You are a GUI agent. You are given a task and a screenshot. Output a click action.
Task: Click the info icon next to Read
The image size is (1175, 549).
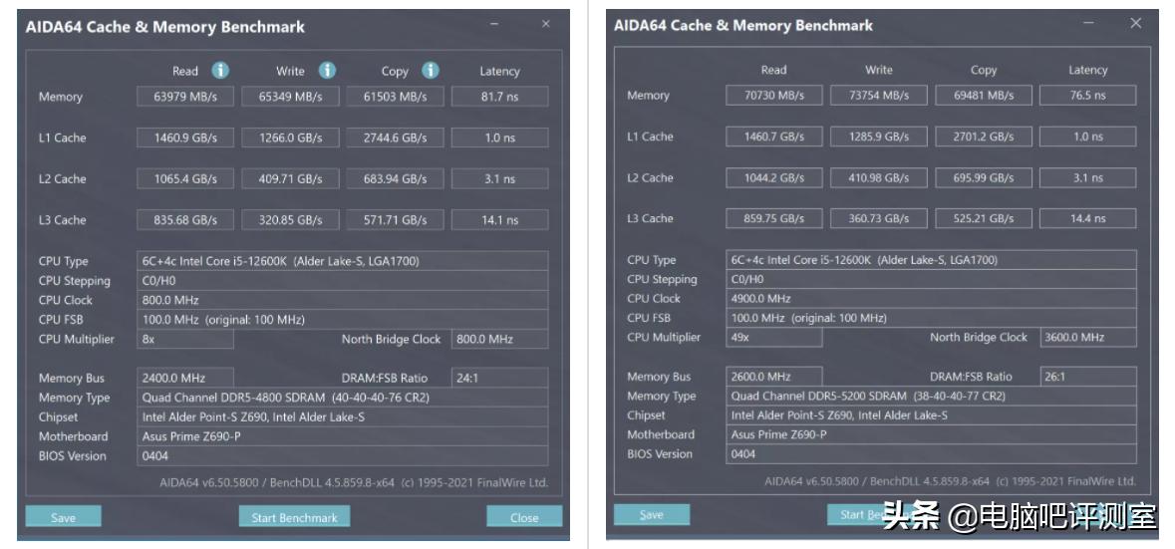pyautogui.click(x=219, y=71)
